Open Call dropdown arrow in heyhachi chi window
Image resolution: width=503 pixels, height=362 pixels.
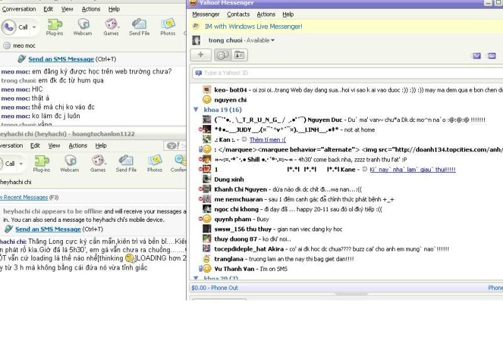(x=21, y=163)
